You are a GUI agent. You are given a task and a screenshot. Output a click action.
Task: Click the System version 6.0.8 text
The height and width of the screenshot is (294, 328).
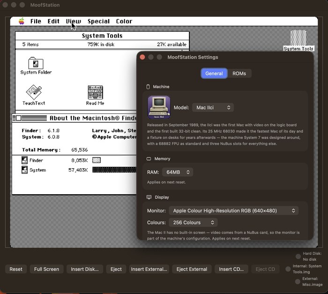pos(53,137)
